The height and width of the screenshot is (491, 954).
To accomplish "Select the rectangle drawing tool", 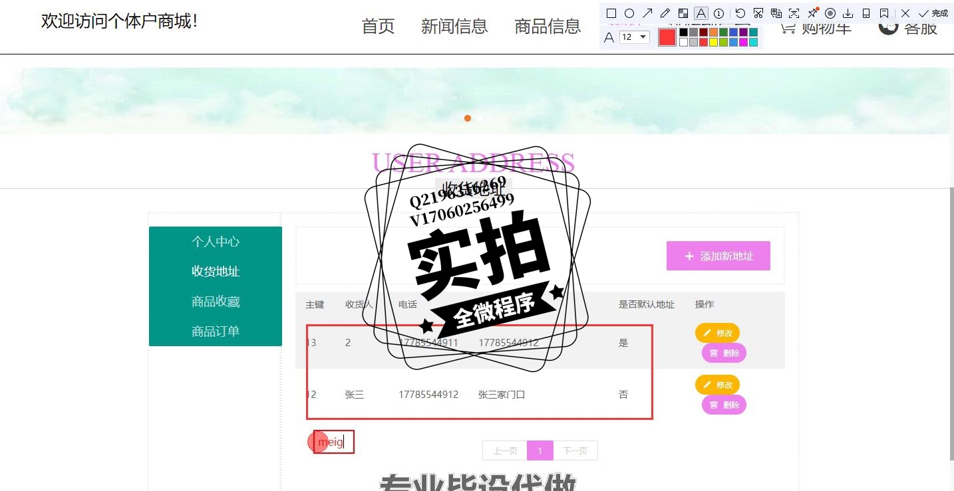I will pyautogui.click(x=611, y=13).
